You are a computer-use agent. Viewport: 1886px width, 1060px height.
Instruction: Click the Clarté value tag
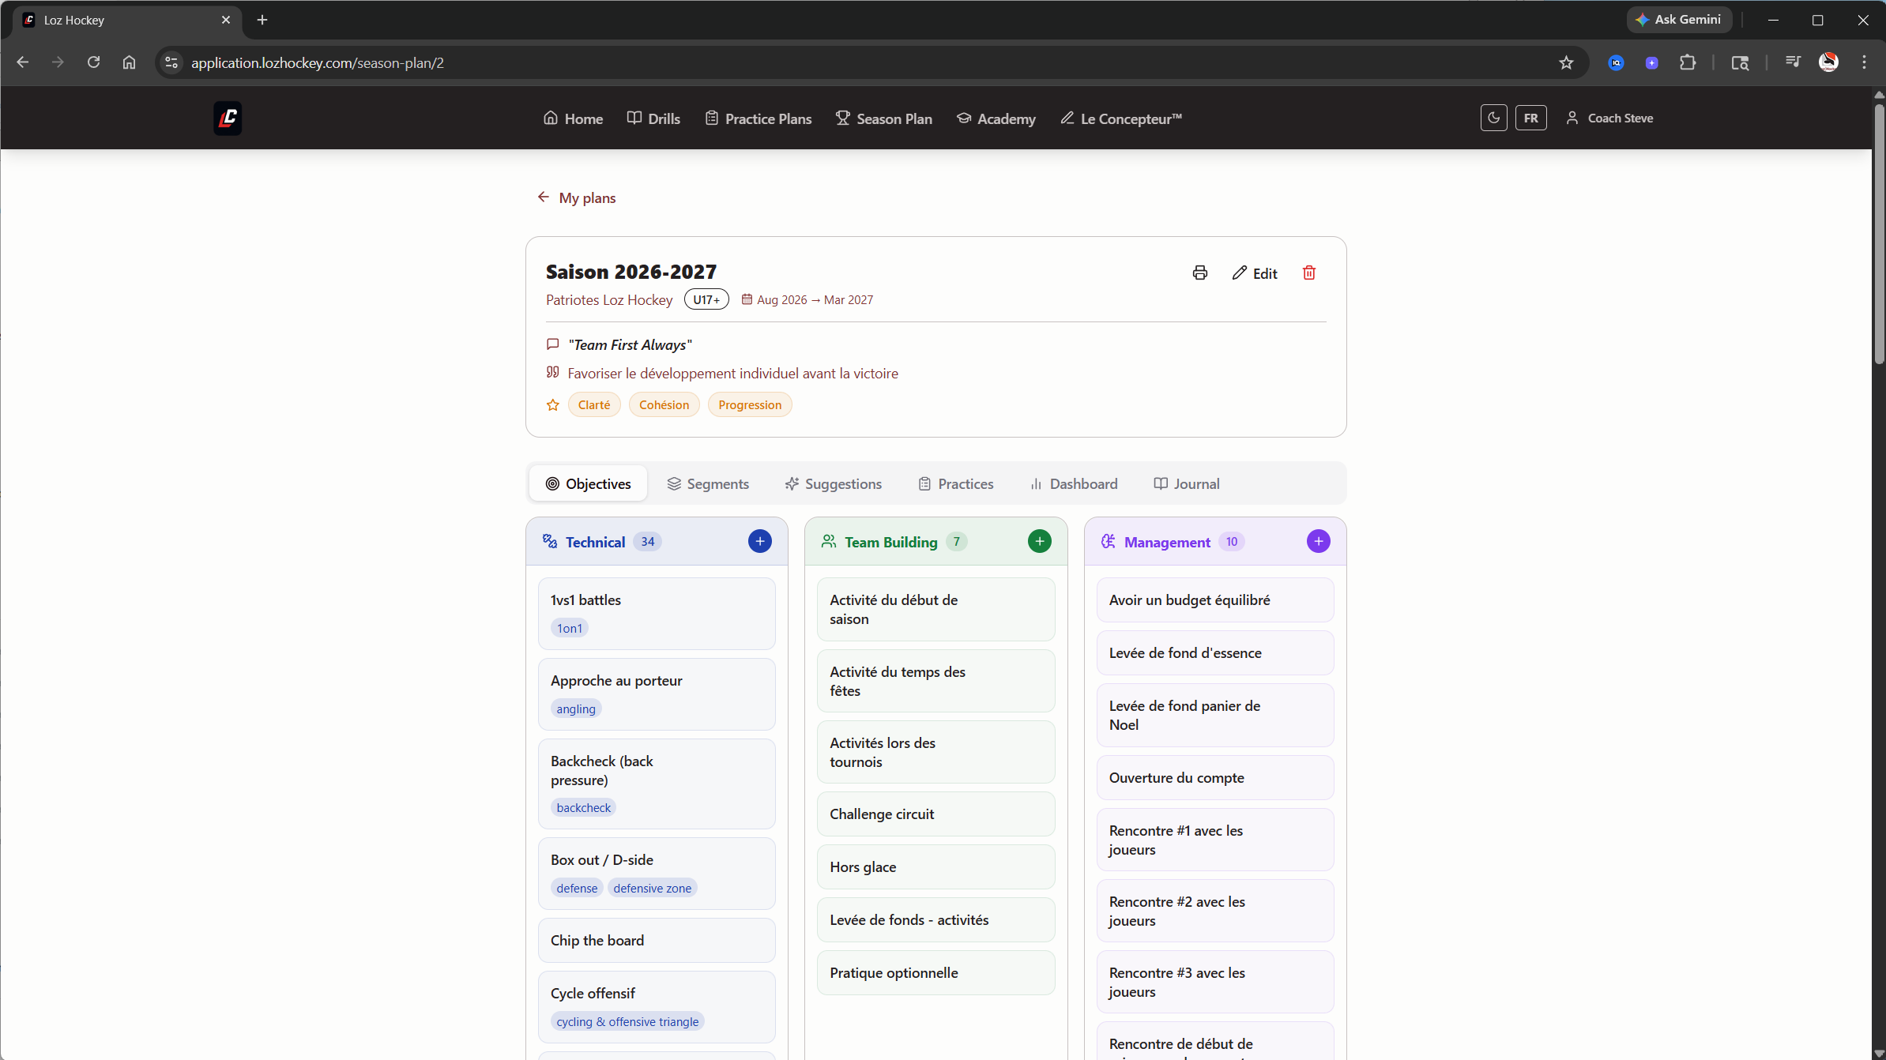pos(594,405)
